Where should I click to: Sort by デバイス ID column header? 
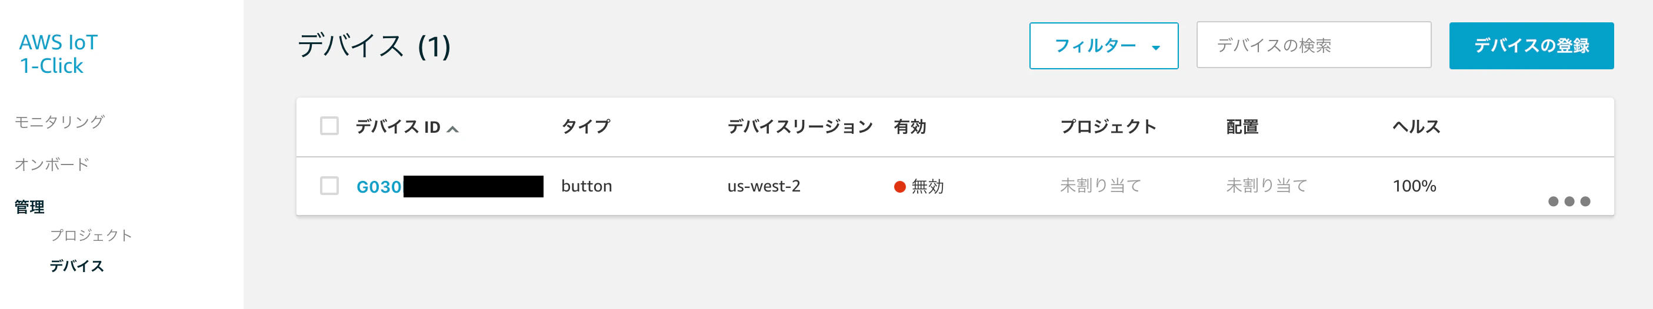(398, 127)
